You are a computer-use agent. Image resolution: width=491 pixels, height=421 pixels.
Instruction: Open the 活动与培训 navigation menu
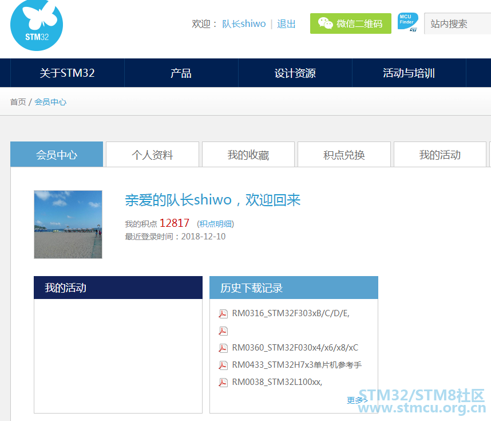(409, 73)
